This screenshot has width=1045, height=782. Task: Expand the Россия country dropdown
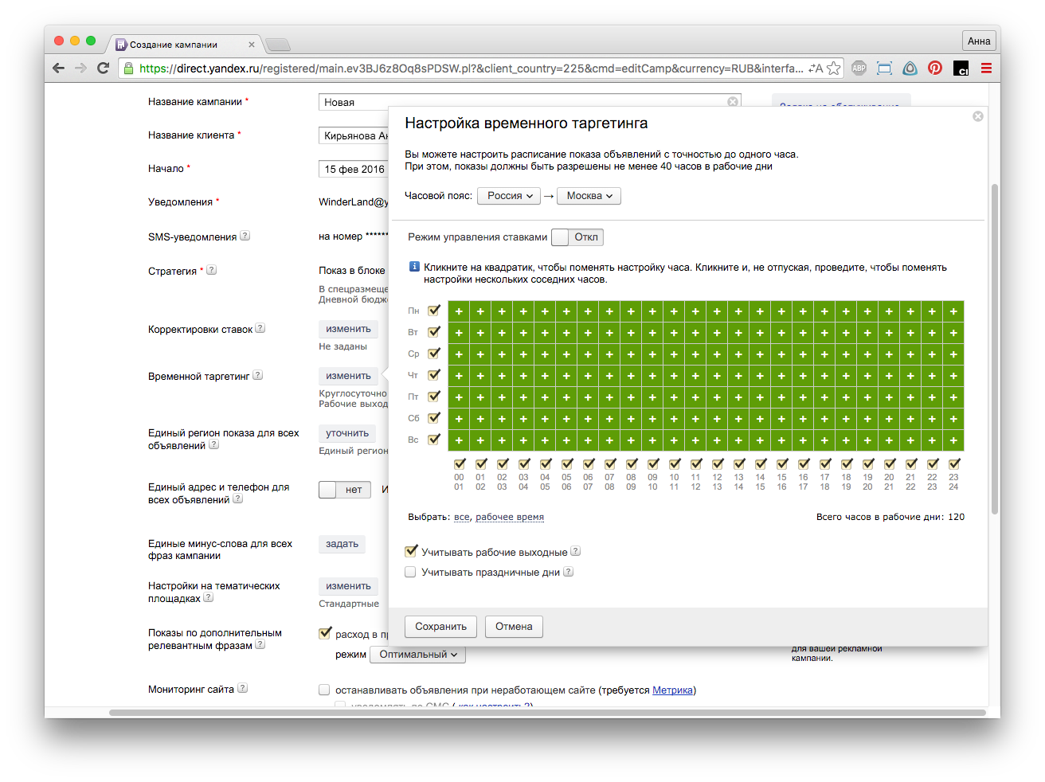click(x=509, y=196)
